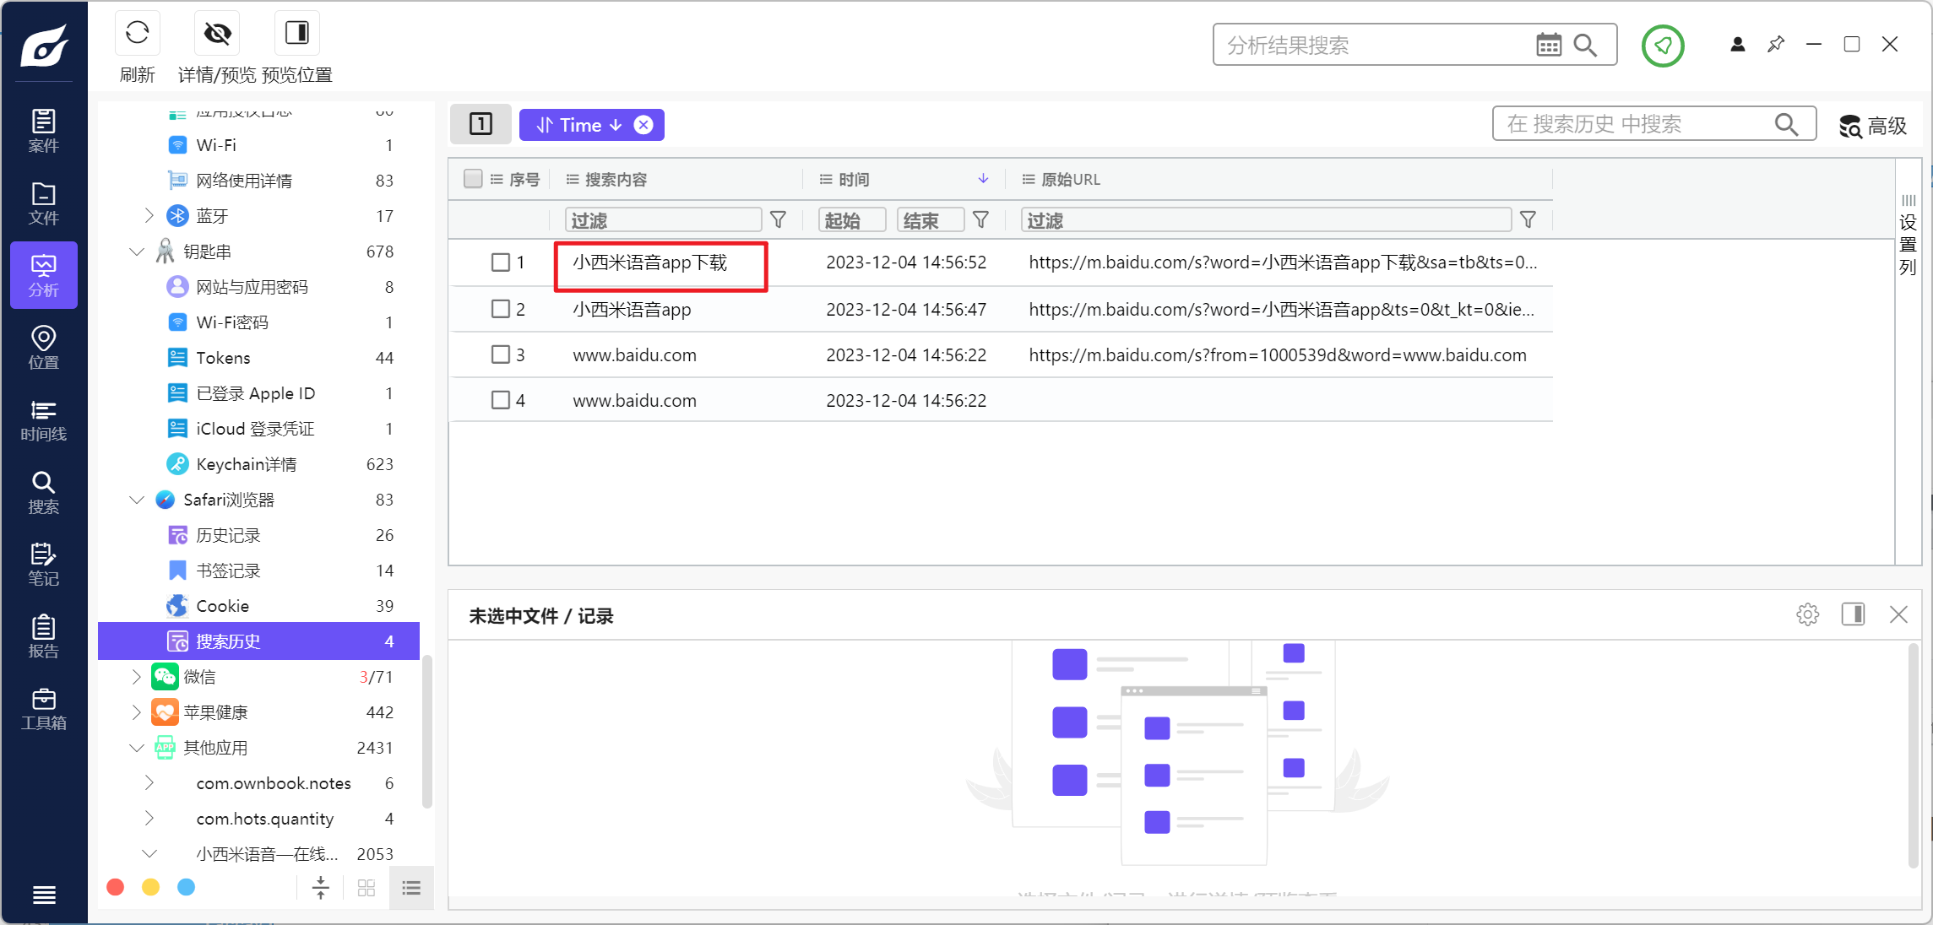Close the preview pane

[1899, 614]
